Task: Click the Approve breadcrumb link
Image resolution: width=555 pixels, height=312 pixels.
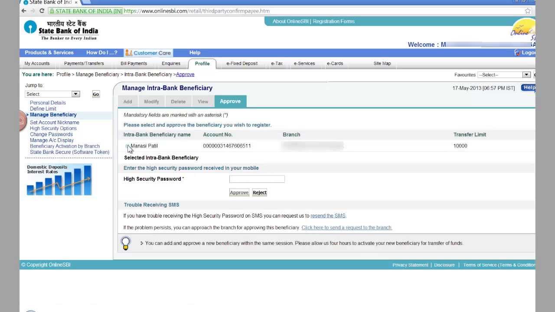Action: pos(185,75)
